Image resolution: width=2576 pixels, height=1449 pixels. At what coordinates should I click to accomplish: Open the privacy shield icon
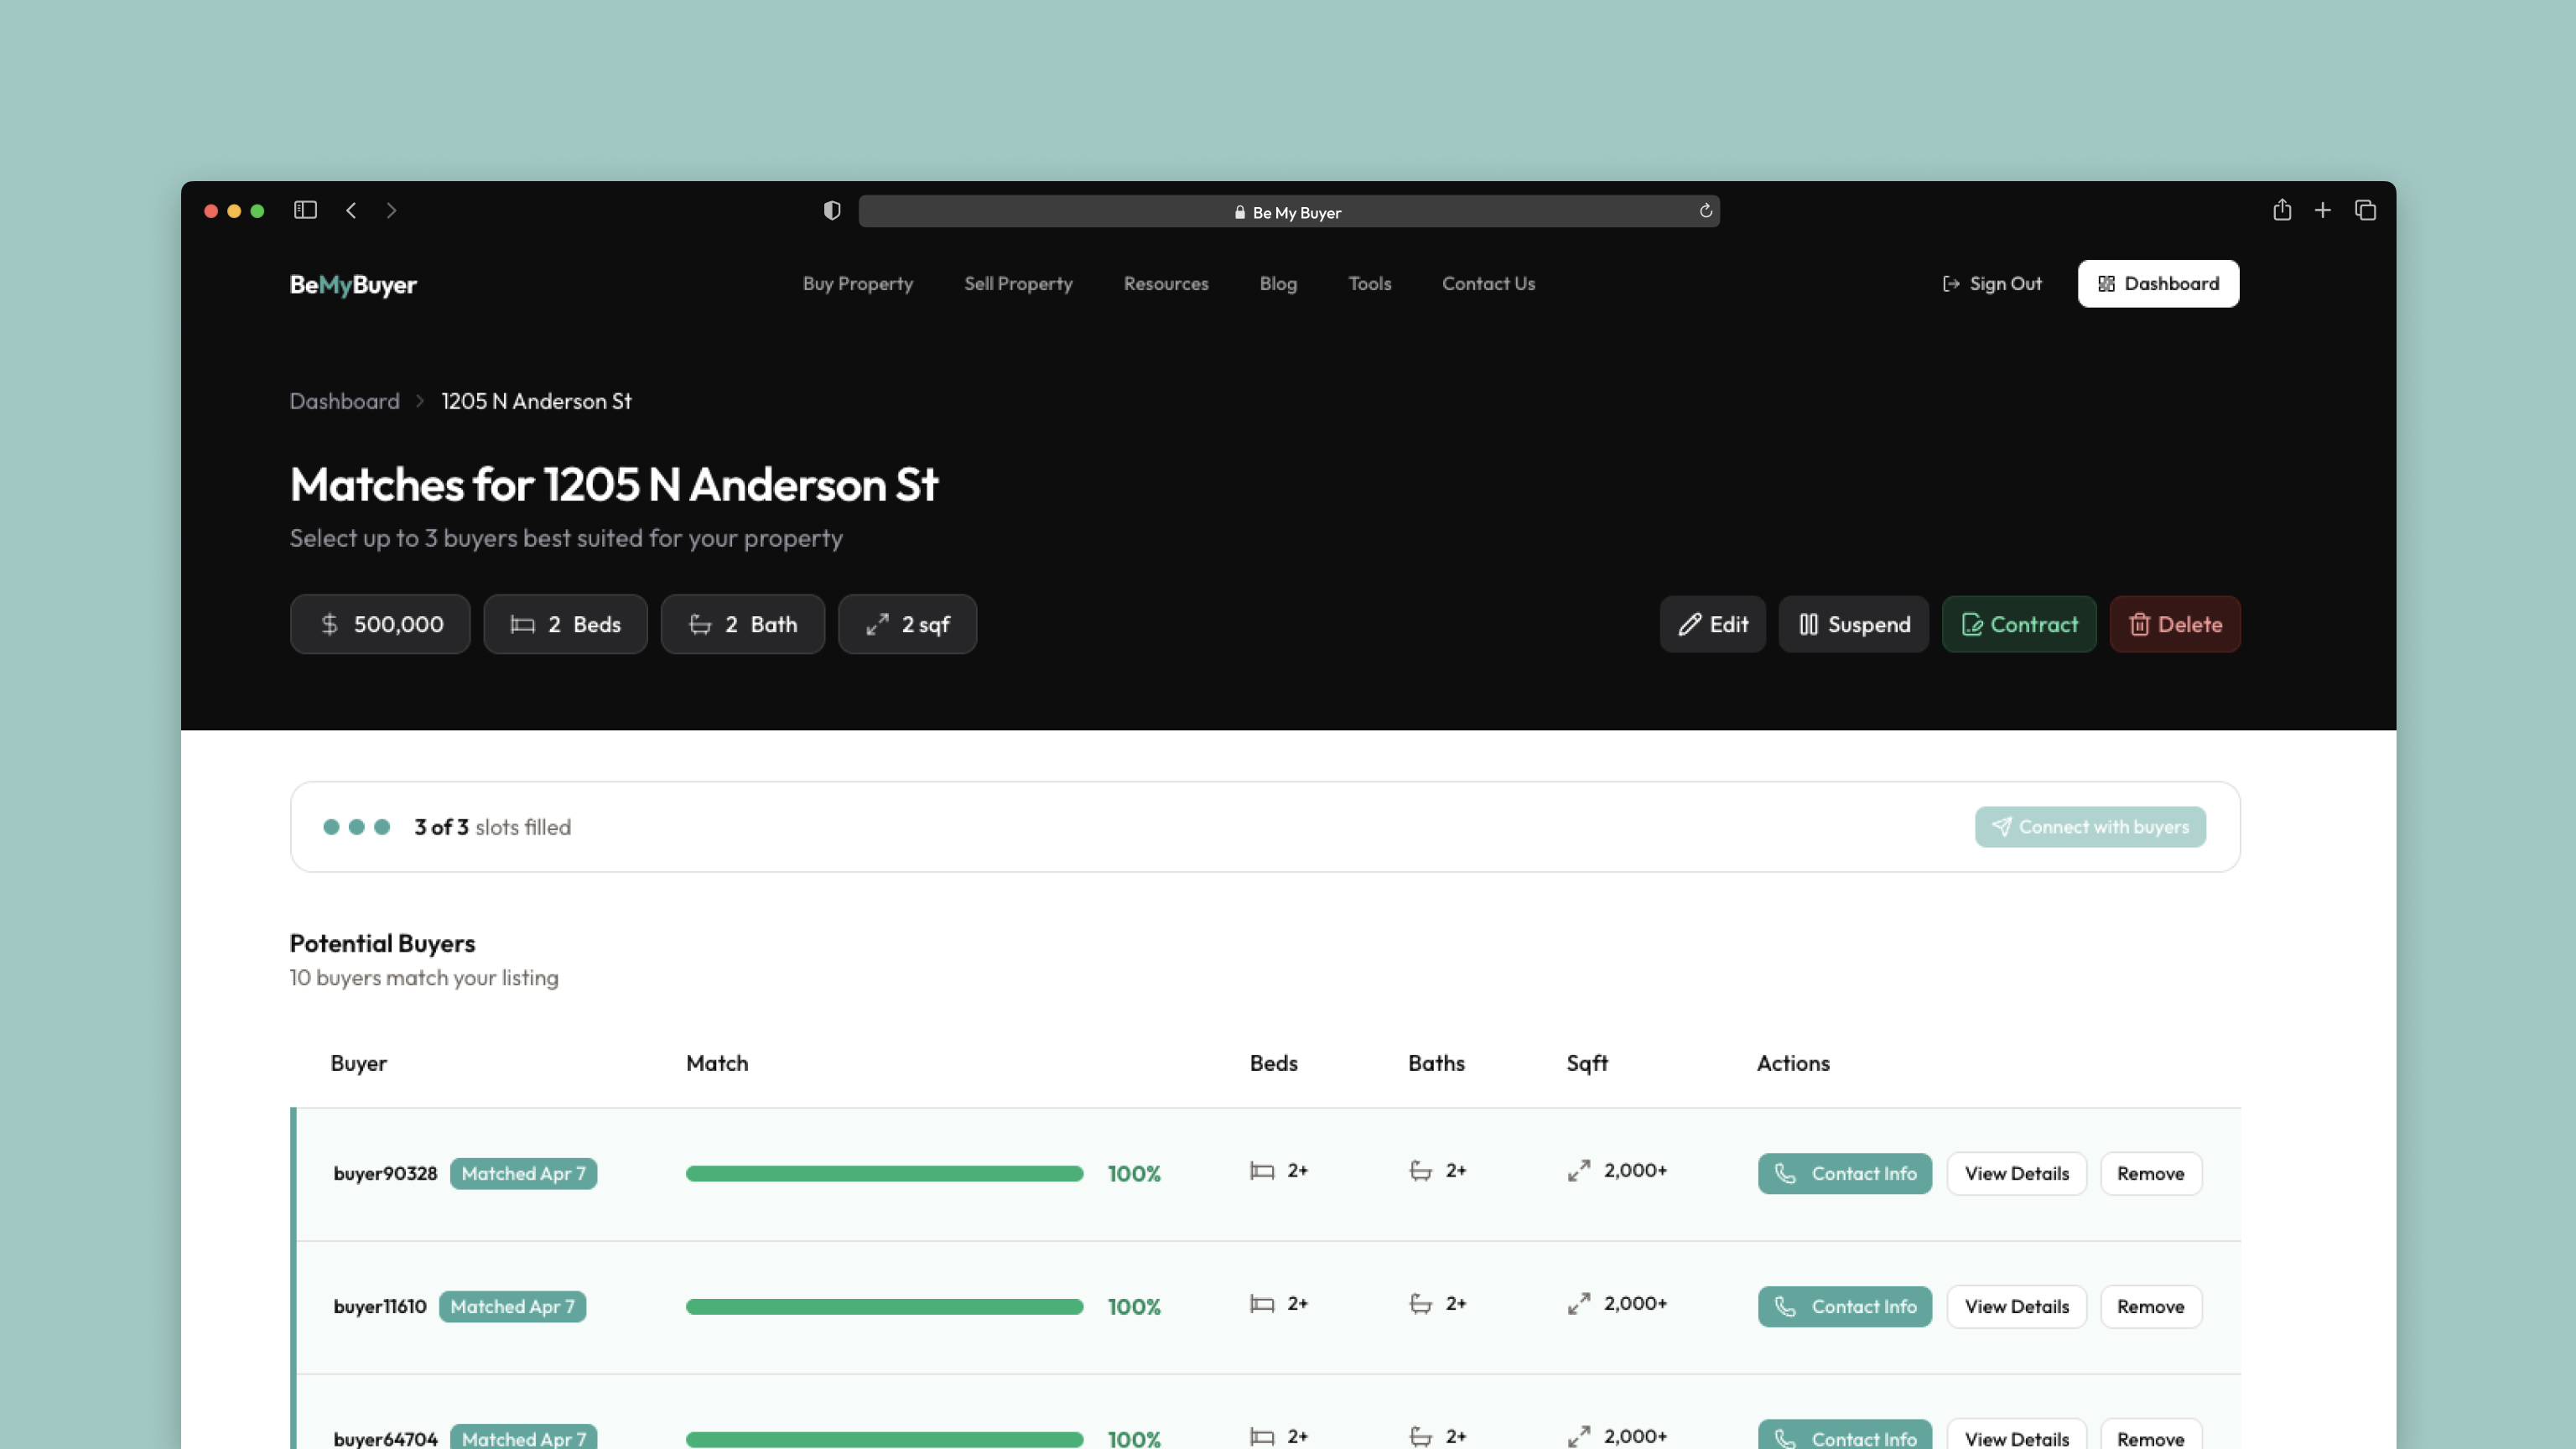831,210
